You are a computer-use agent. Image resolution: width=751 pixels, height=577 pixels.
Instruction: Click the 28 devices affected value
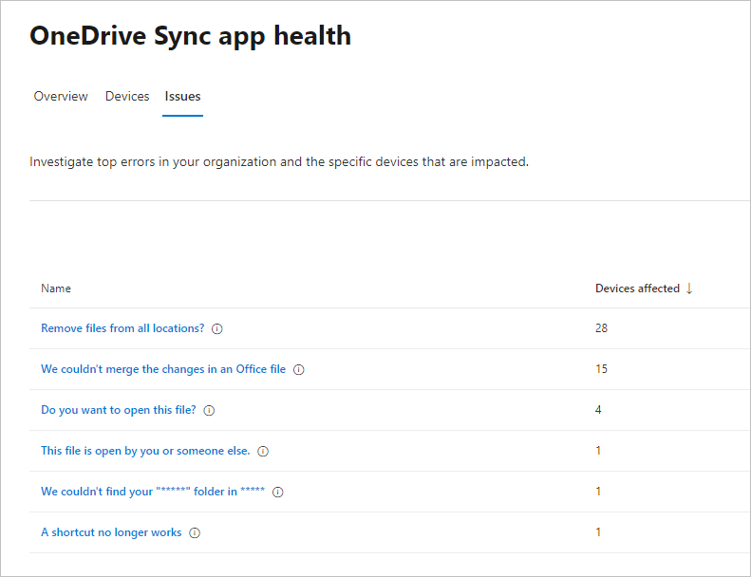coord(602,328)
